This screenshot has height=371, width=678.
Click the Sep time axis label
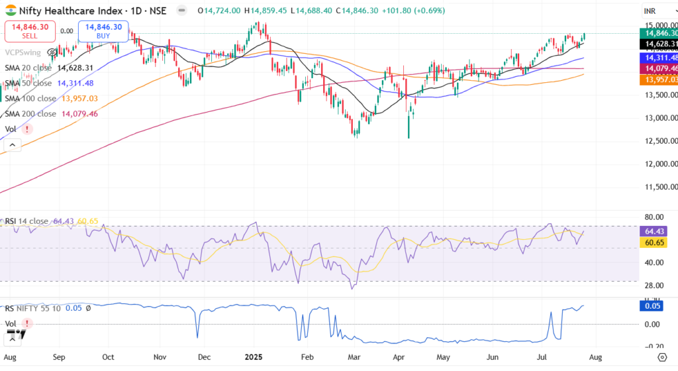click(59, 357)
